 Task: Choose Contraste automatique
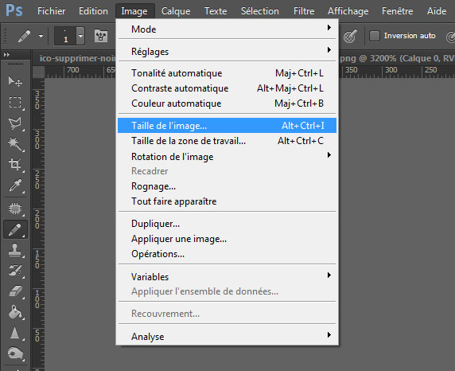[x=227, y=88]
